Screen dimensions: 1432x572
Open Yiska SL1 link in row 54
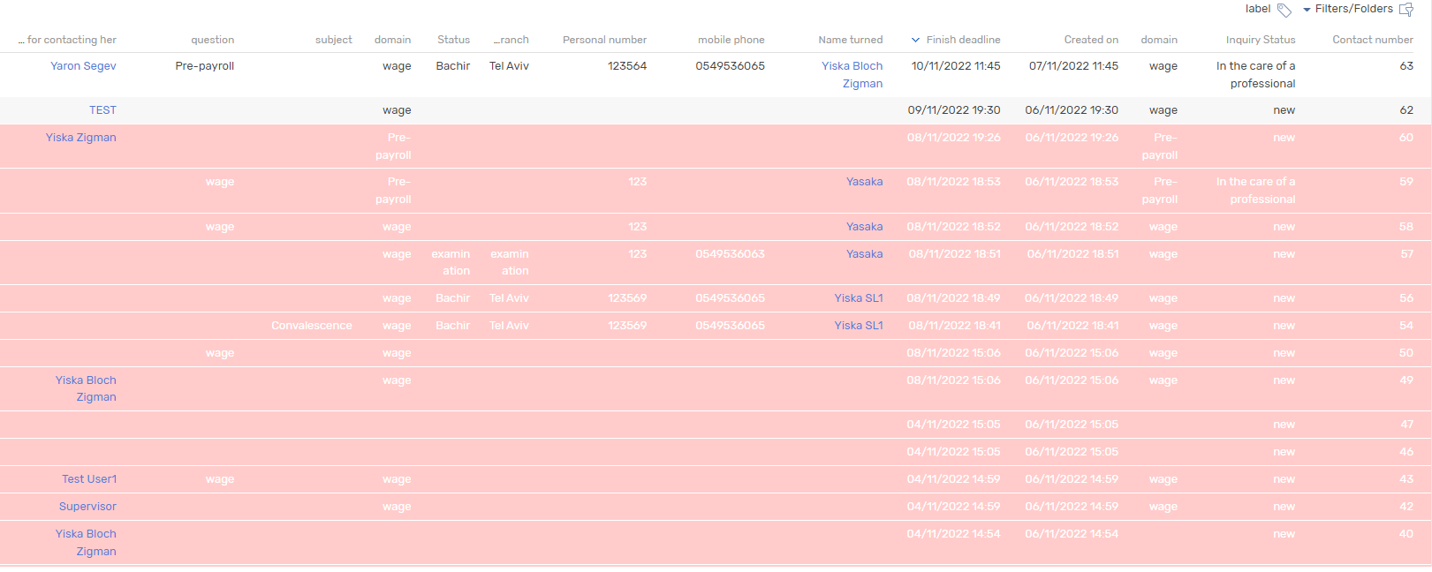pyautogui.click(x=859, y=326)
